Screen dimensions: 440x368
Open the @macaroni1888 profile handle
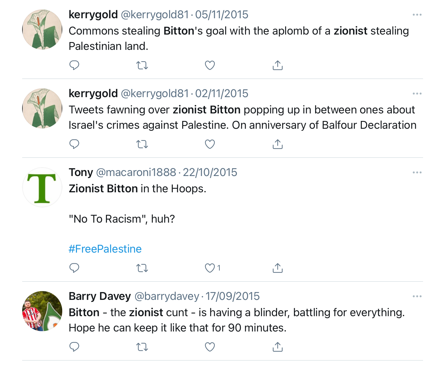point(136,172)
